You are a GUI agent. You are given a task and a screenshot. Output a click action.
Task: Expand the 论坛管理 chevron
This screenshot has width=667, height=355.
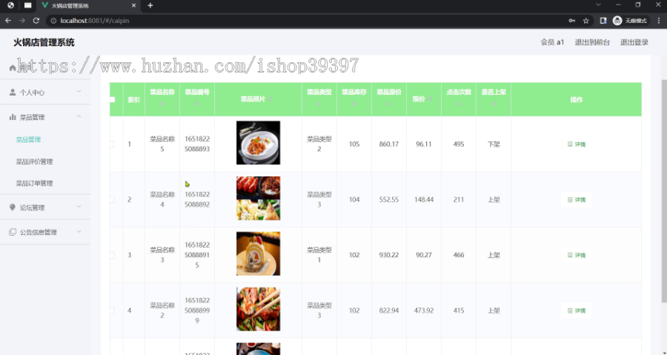click(x=79, y=207)
